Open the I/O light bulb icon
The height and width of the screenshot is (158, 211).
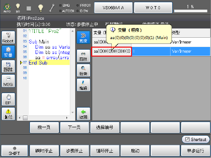pyautogui.click(x=18, y=8)
